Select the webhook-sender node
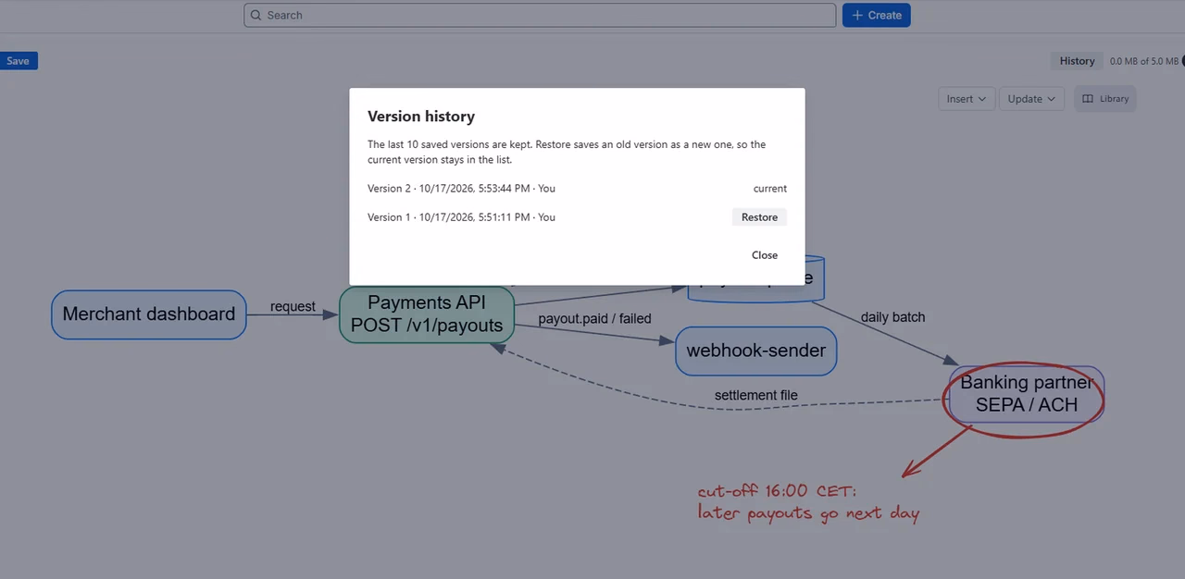The image size is (1185, 579). [x=755, y=351]
